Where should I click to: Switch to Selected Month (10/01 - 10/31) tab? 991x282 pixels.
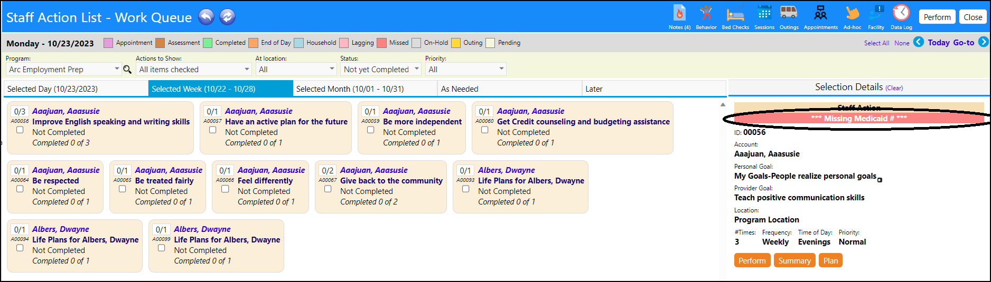[365, 89]
